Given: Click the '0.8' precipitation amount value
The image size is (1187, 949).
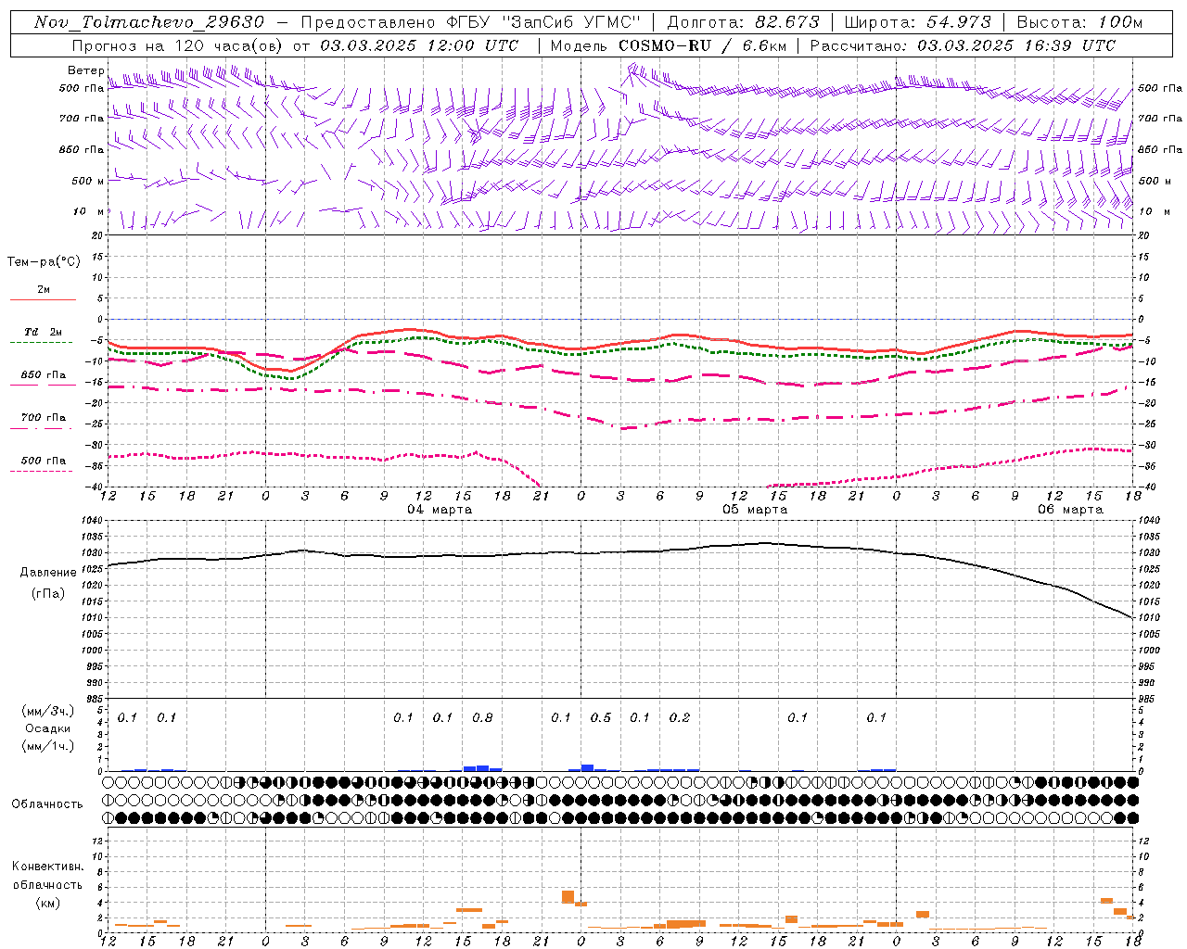Looking at the screenshot, I should coord(482,717).
